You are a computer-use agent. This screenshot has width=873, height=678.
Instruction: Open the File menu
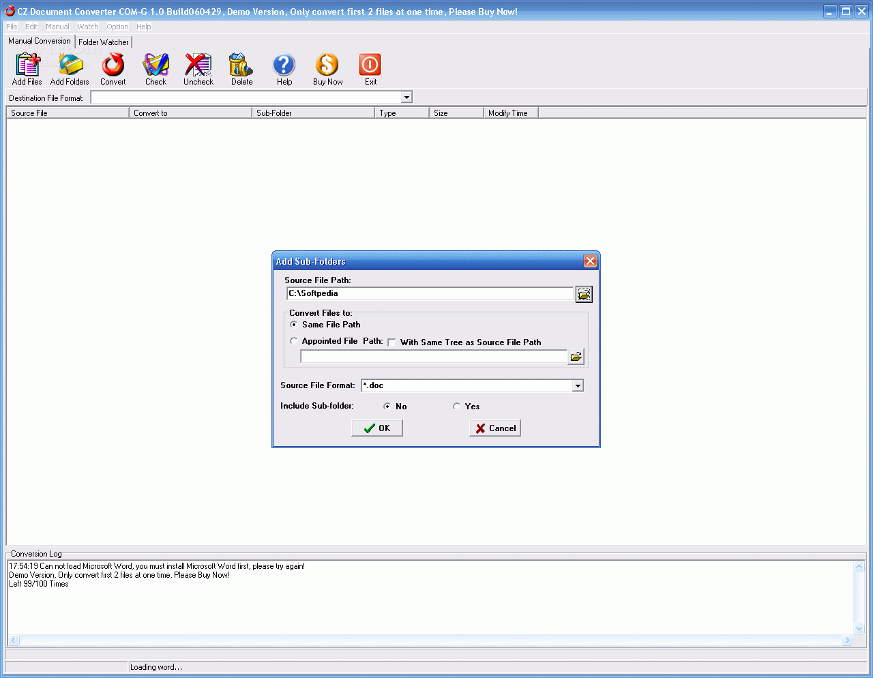[12, 27]
